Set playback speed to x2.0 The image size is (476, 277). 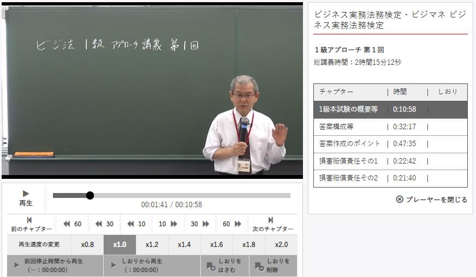pyautogui.click(x=281, y=245)
